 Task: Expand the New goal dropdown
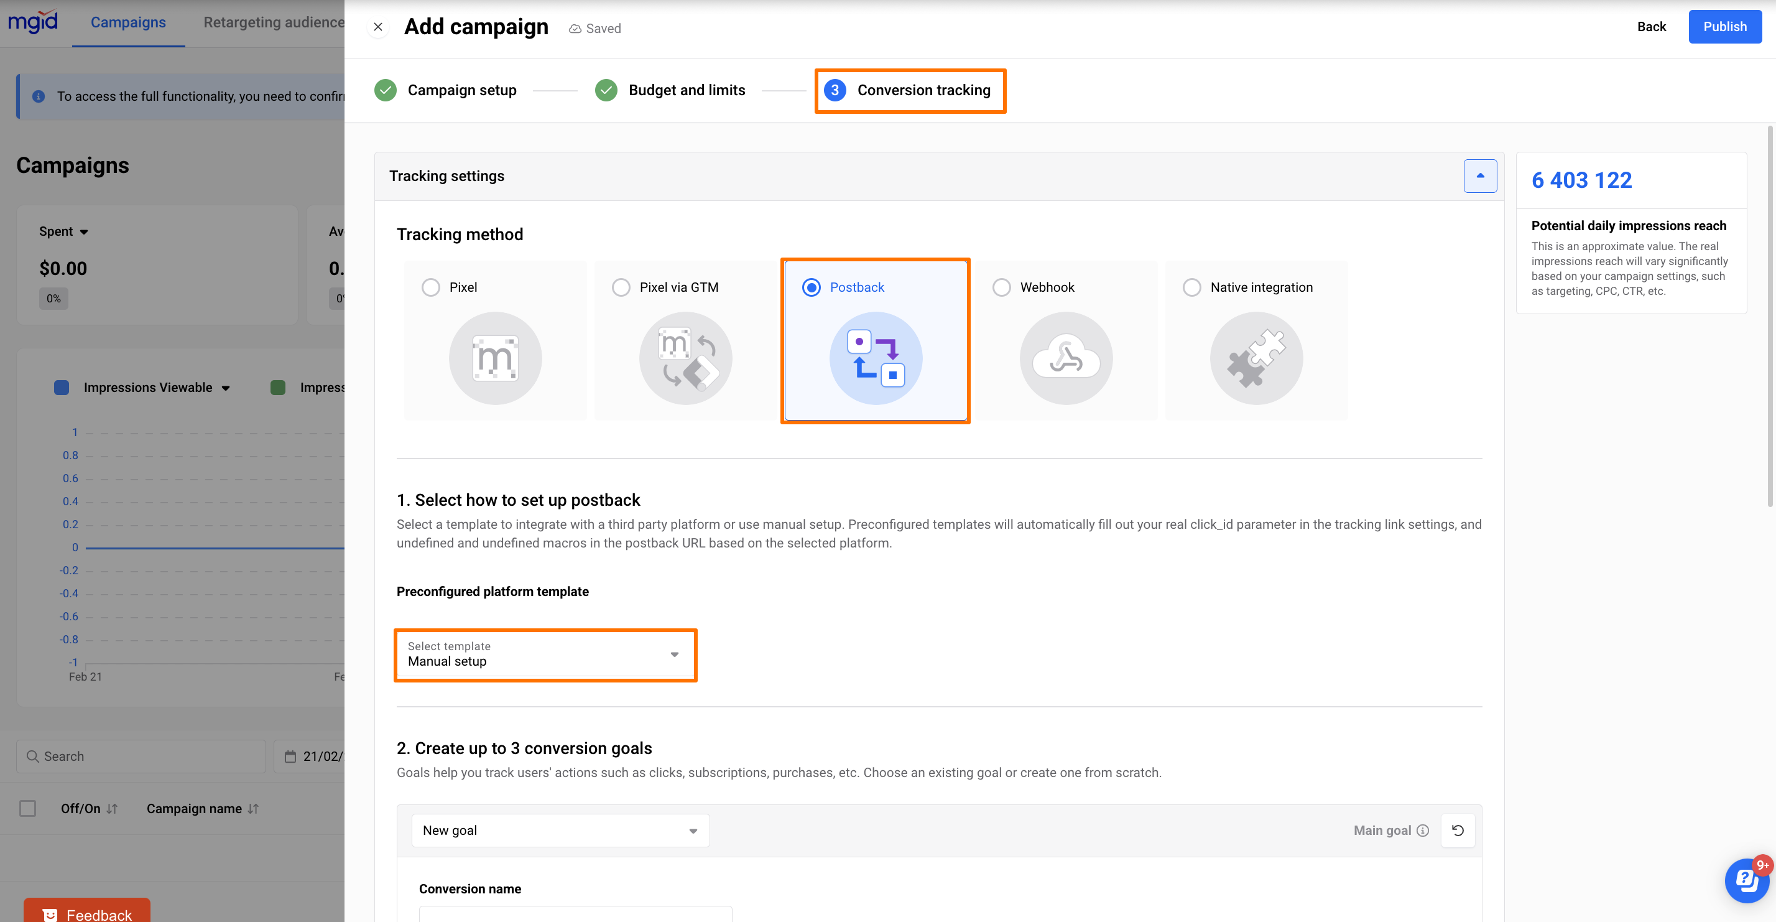point(560,831)
